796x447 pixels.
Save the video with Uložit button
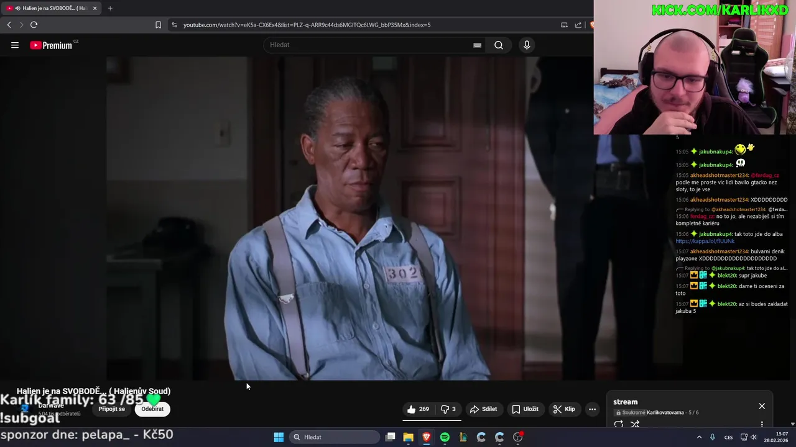(525, 409)
